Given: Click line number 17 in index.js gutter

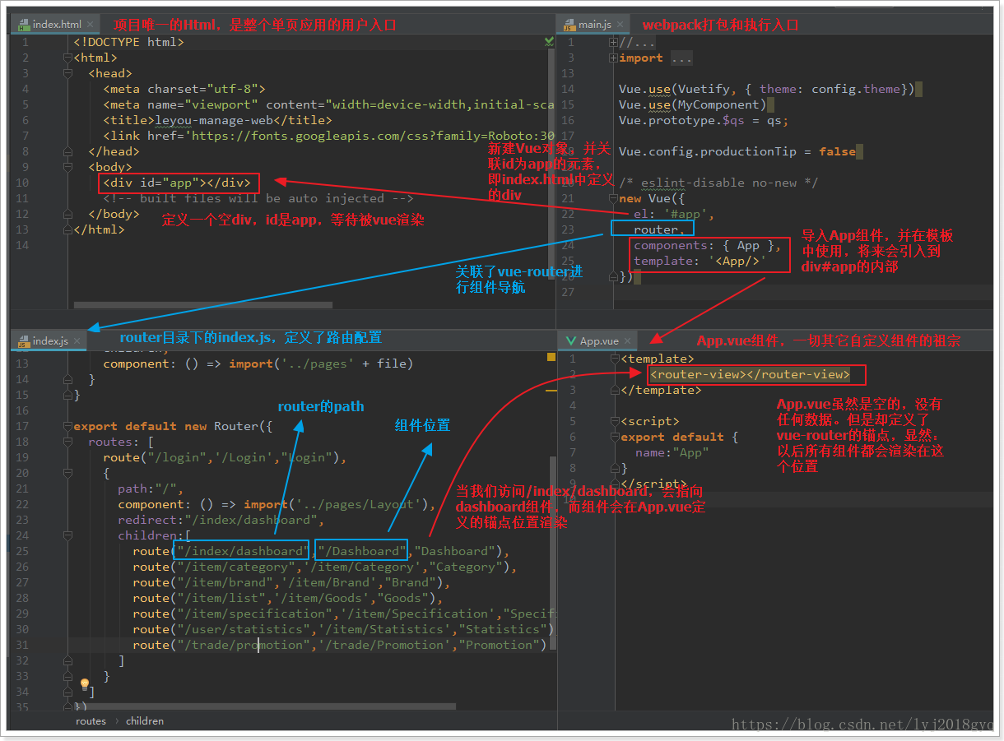Looking at the screenshot, I should click(x=22, y=426).
